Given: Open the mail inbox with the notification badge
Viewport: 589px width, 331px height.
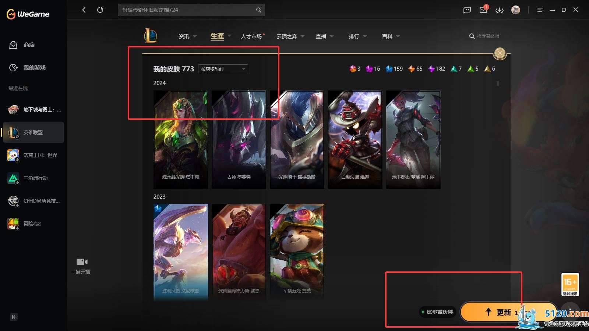Looking at the screenshot, I should click(483, 10).
